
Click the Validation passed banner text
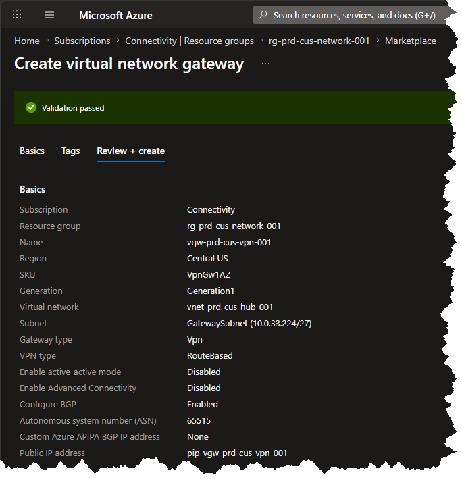point(73,108)
